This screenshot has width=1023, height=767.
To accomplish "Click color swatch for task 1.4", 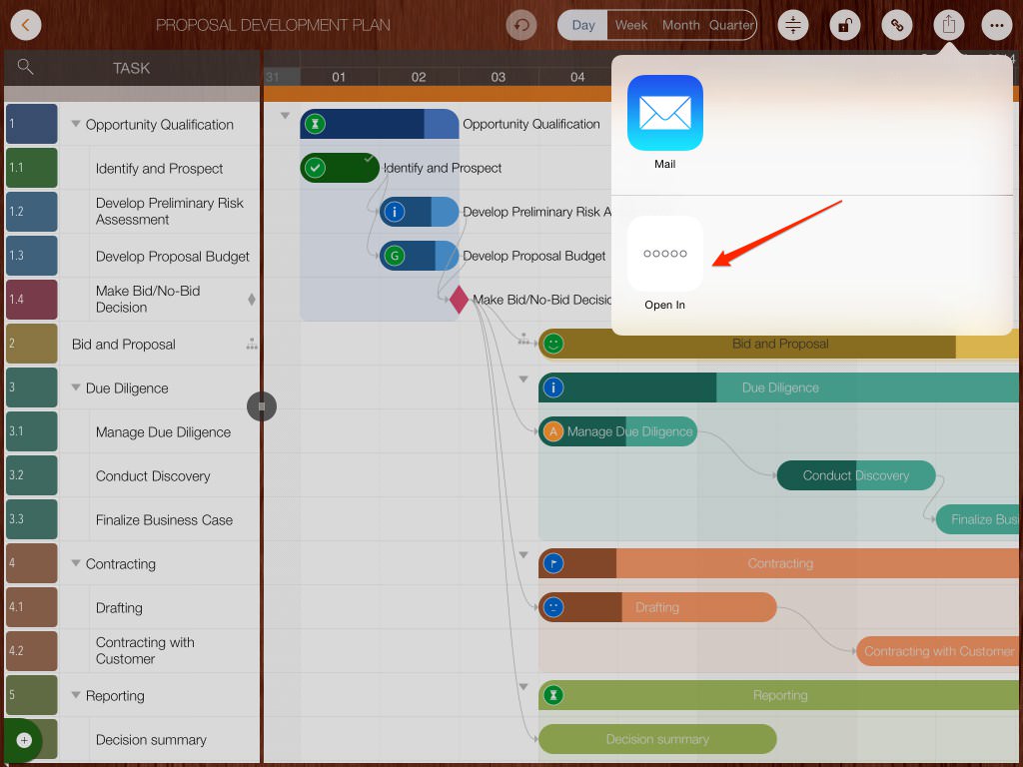I will point(31,300).
